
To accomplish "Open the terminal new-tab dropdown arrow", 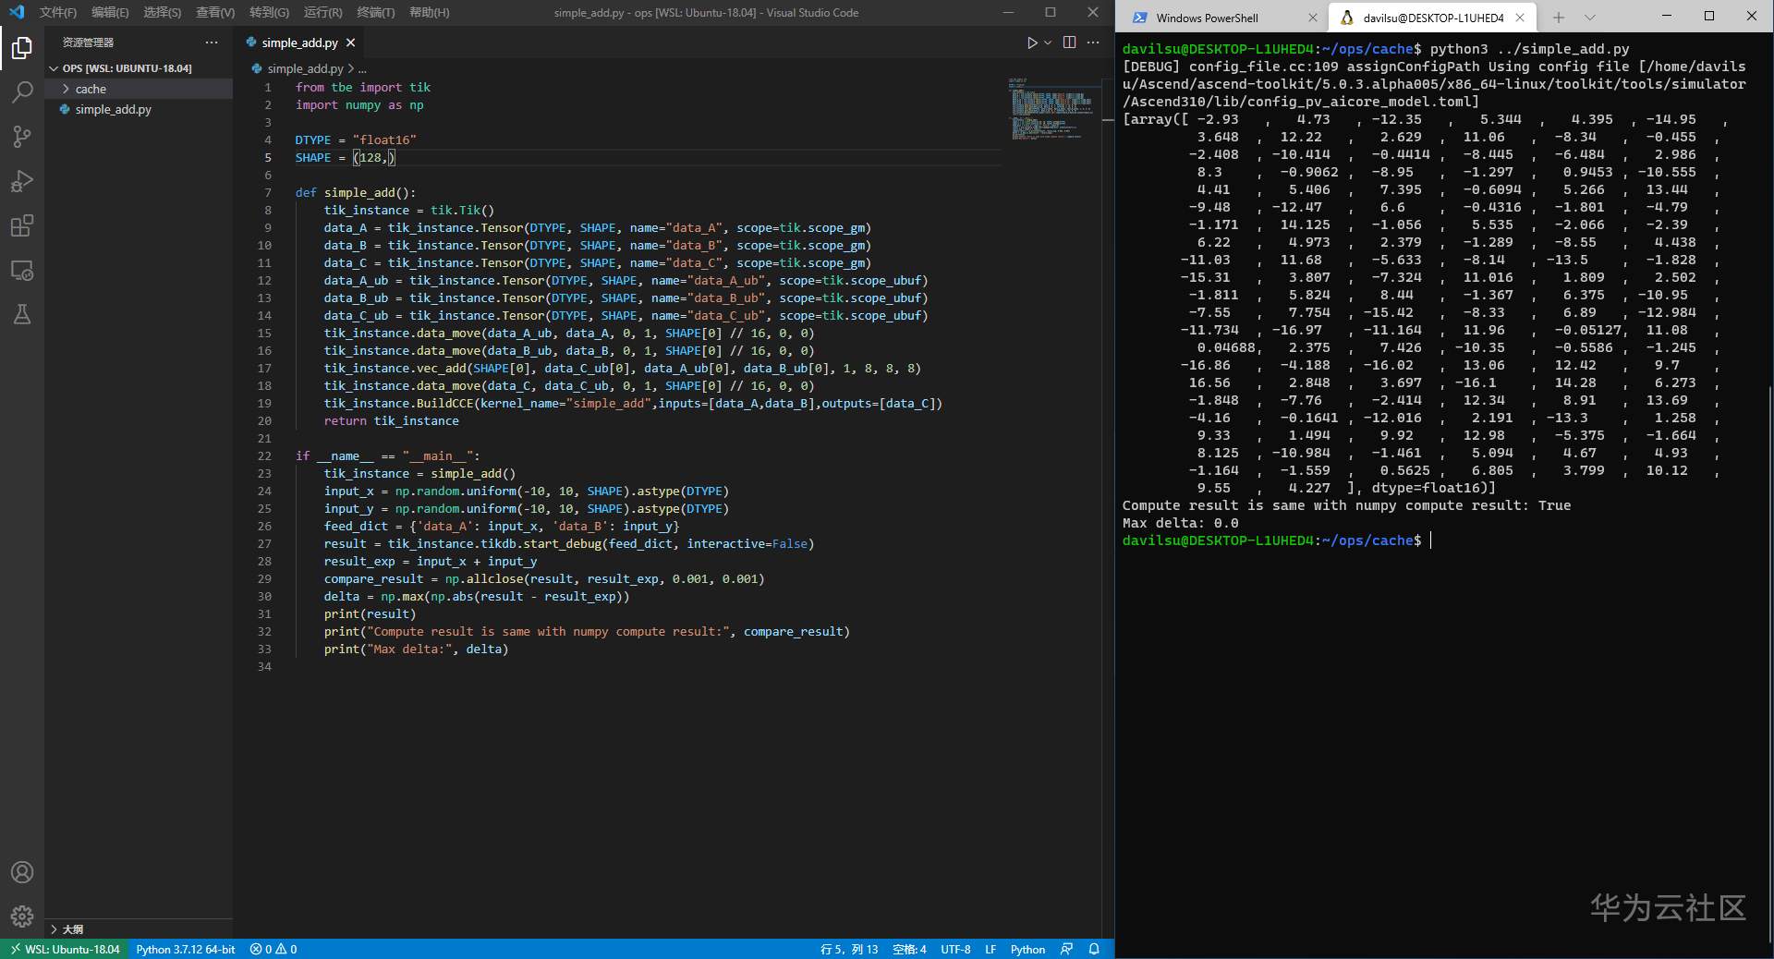I will pyautogui.click(x=1590, y=18).
